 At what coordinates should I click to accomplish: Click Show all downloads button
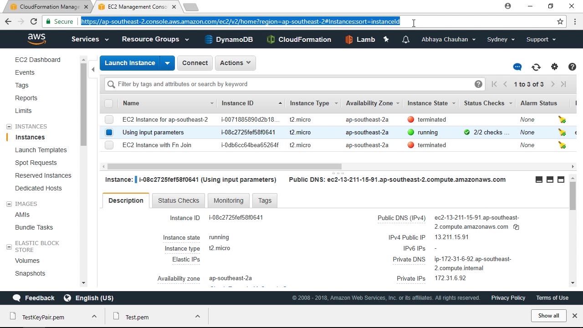[548, 316]
